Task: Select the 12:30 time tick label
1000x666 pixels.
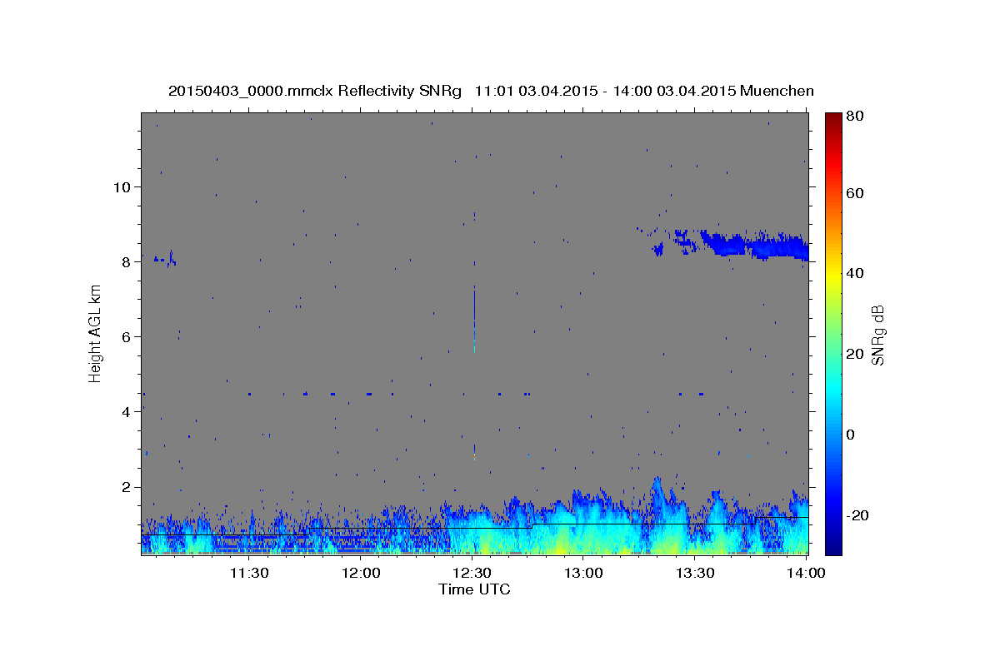Action: [472, 573]
